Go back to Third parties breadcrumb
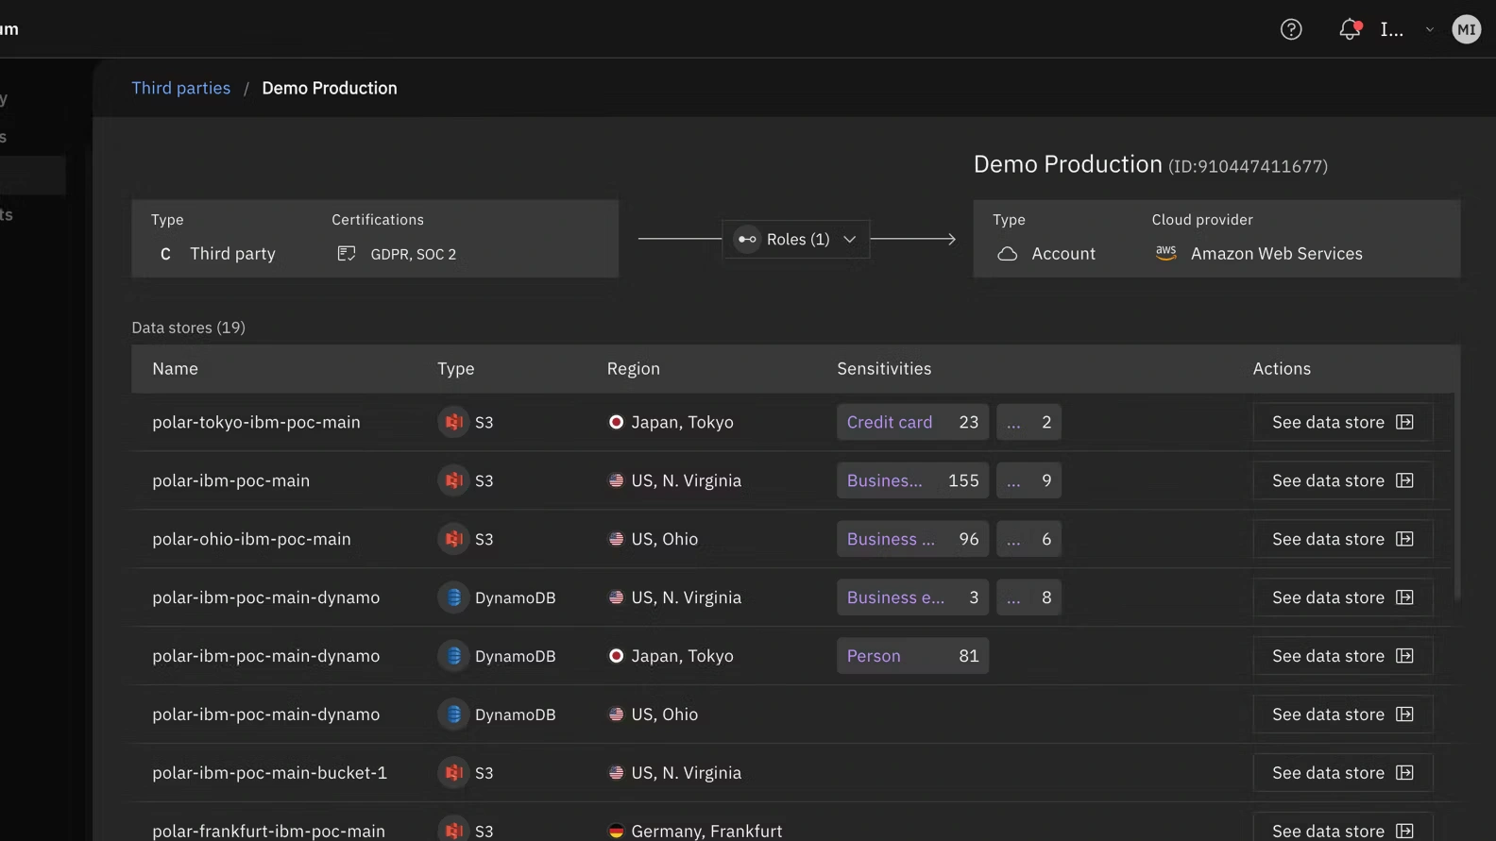Image resolution: width=1496 pixels, height=841 pixels. (x=180, y=88)
